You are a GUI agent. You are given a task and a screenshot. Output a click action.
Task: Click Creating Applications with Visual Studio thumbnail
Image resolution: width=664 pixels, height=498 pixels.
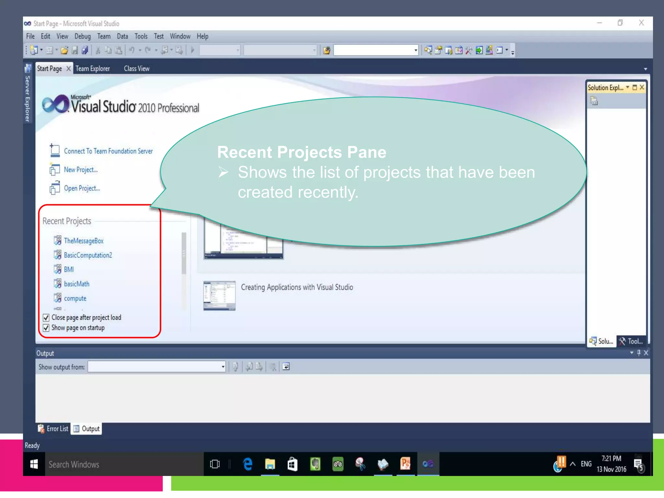coord(219,296)
